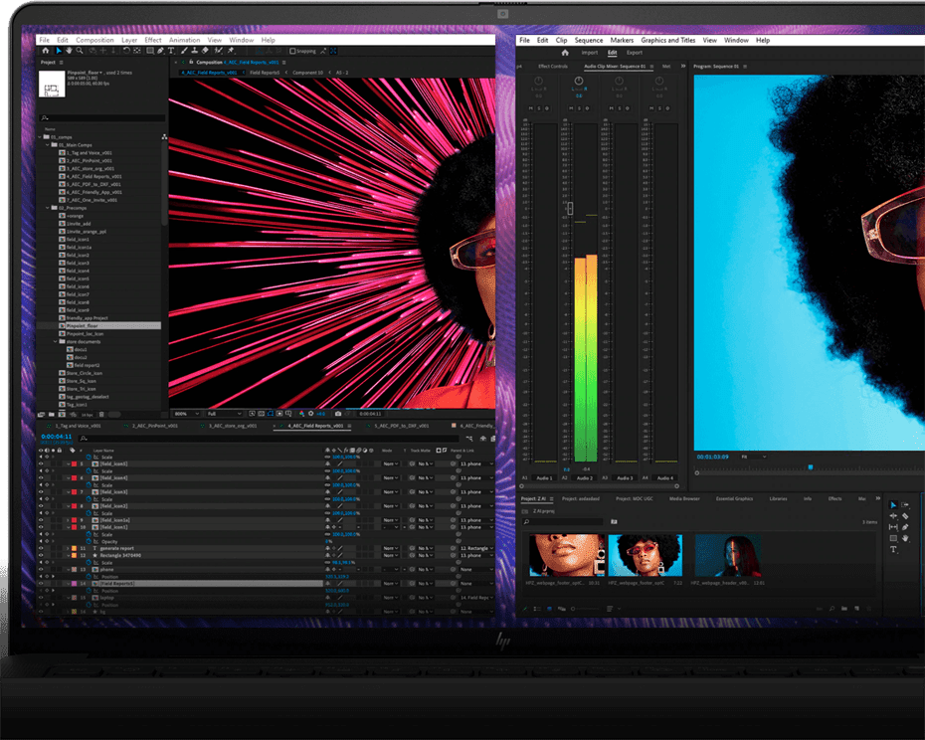This screenshot has height=740, width=925.
Task: Click the channel color icon under composition viewer
Action: [x=301, y=414]
